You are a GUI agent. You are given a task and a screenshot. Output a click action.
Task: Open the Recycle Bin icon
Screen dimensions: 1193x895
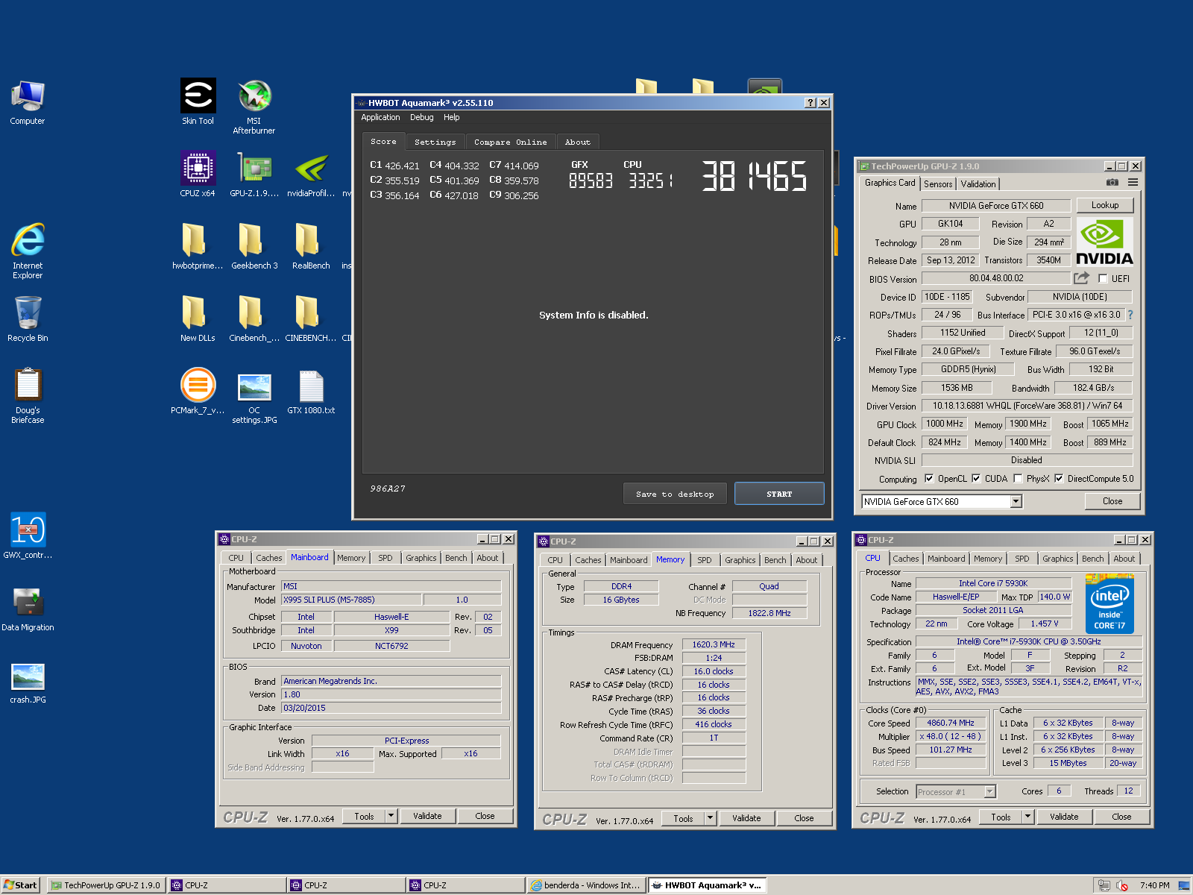pos(28,319)
